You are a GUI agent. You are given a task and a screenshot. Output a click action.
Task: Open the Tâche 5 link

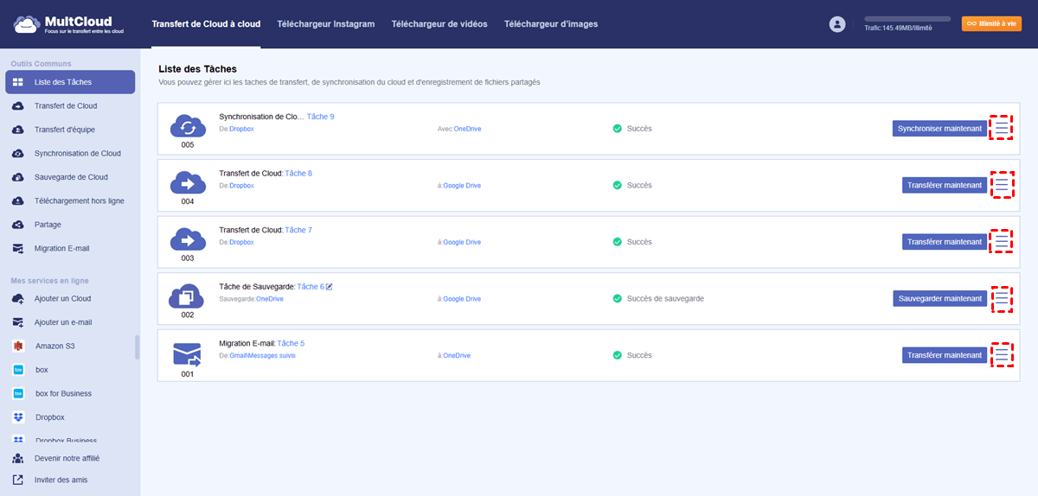click(x=291, y=344)
